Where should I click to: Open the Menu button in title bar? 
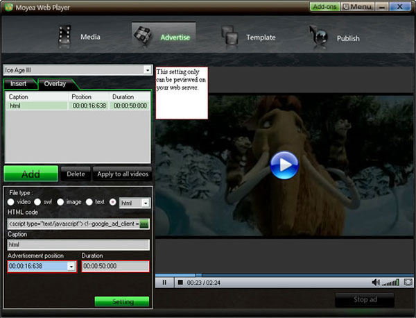(x=357, y=7)
